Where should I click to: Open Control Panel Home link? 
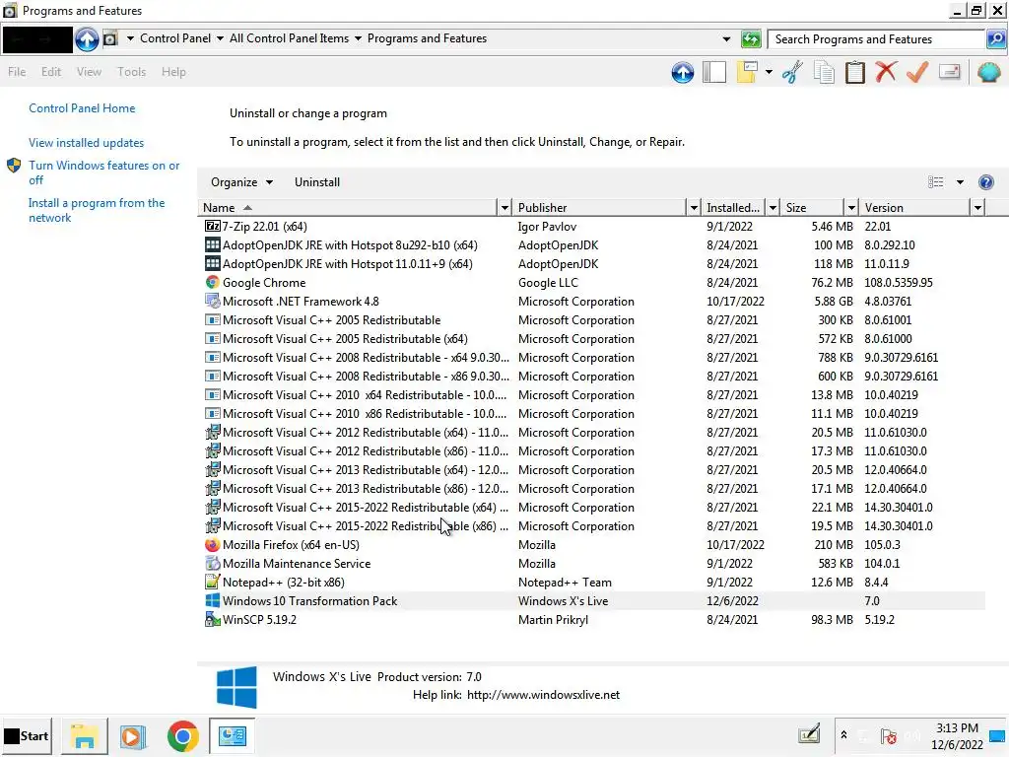click(x=82, y=108)
